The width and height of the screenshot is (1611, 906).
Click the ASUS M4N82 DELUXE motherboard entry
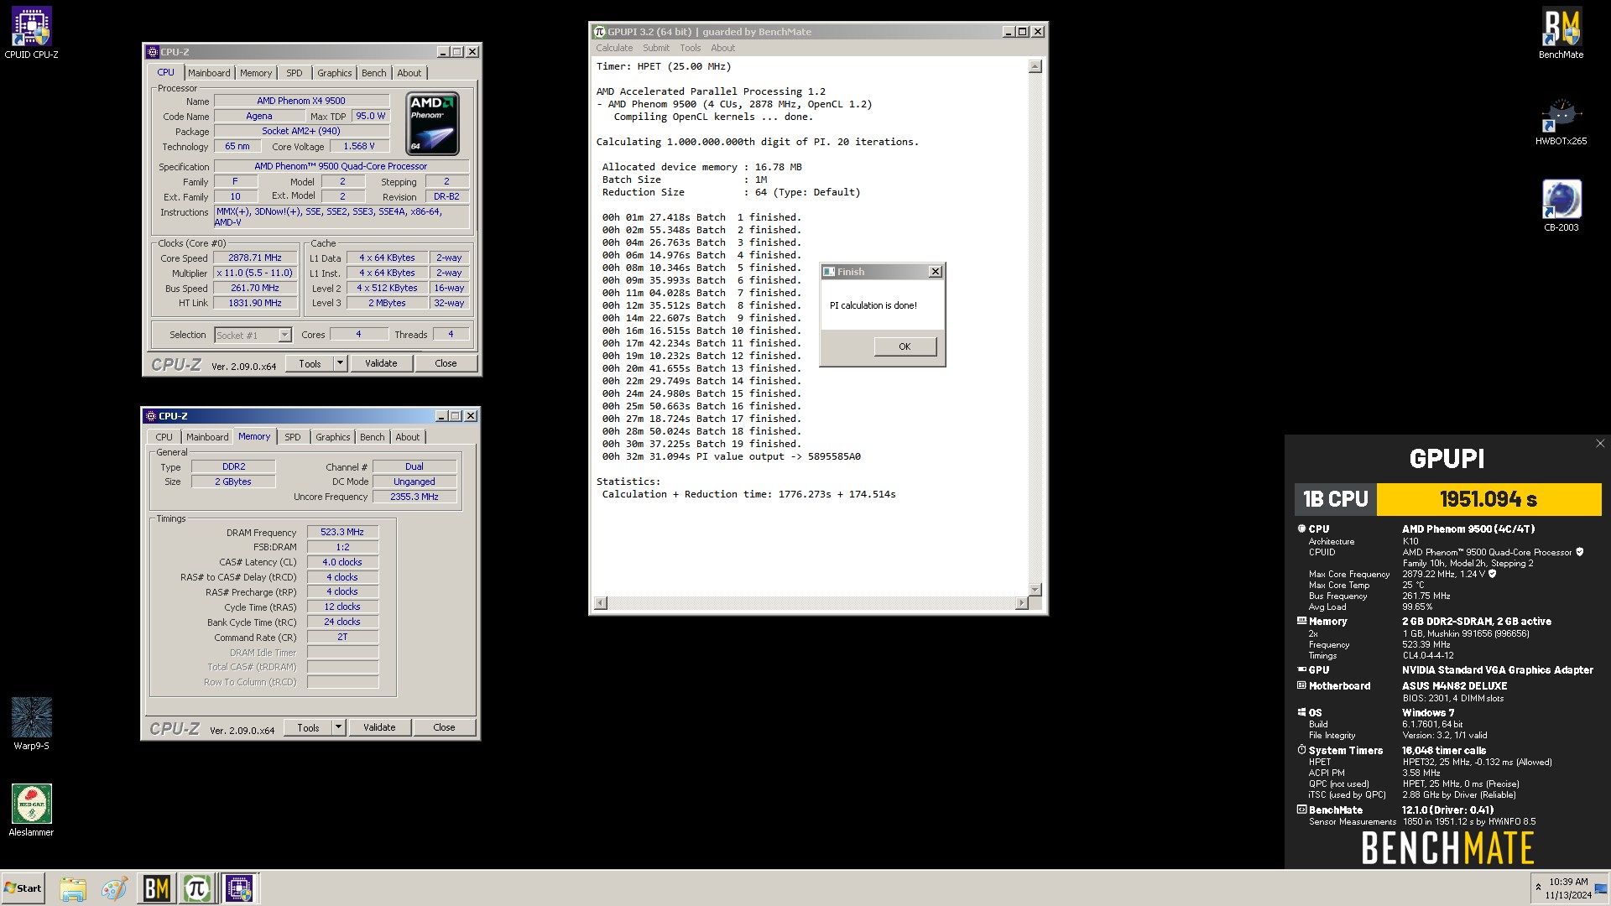point(1455,685)
